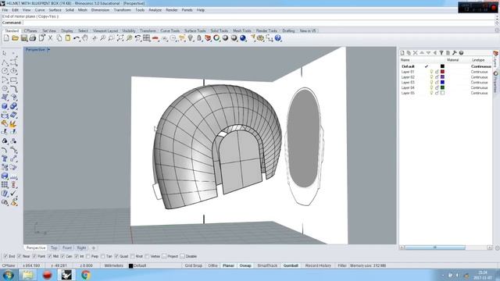
Task: Click the red color swatch of Layer 01
Action: (442, 72)
